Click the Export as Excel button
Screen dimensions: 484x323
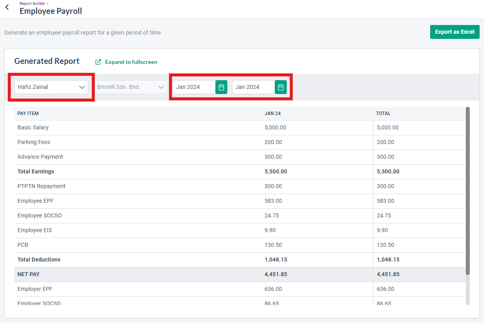point(455,32)
